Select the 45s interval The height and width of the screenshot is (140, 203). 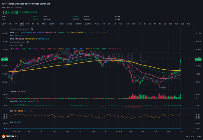188,24
